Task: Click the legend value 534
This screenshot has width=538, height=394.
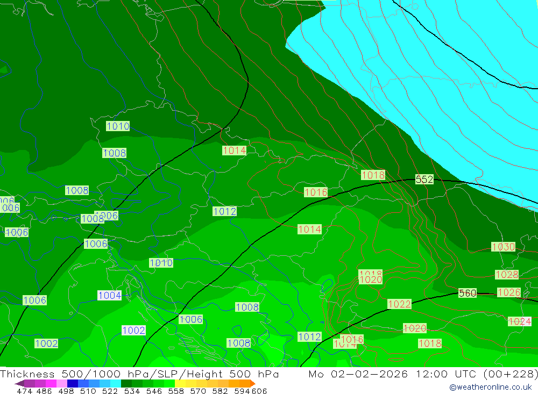Action: click(132, 391)
